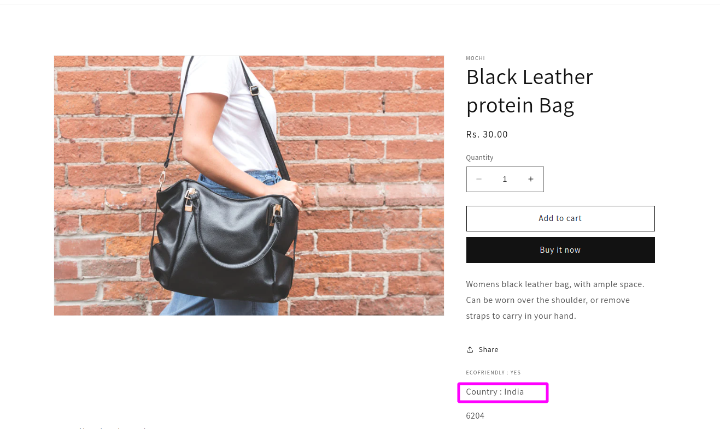Screen dimensions: 720x429
Task: Click the ECOFRIENDLY : YES label
Action: tap(493, 373)
